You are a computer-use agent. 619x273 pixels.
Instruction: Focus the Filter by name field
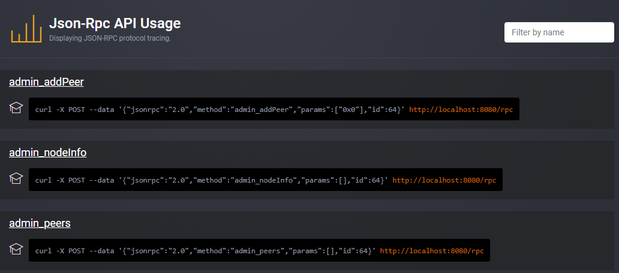coord(559,32)
